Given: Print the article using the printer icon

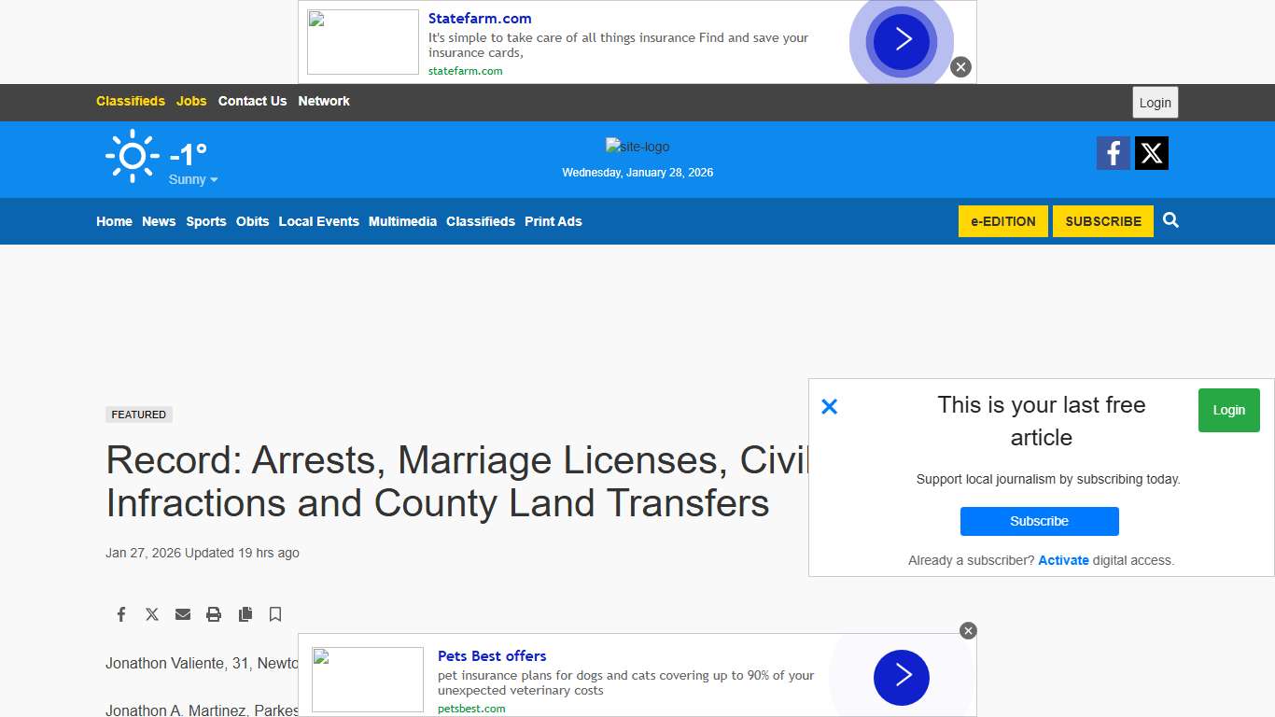Looking at the screenshot, I should [x=214, y=614].
